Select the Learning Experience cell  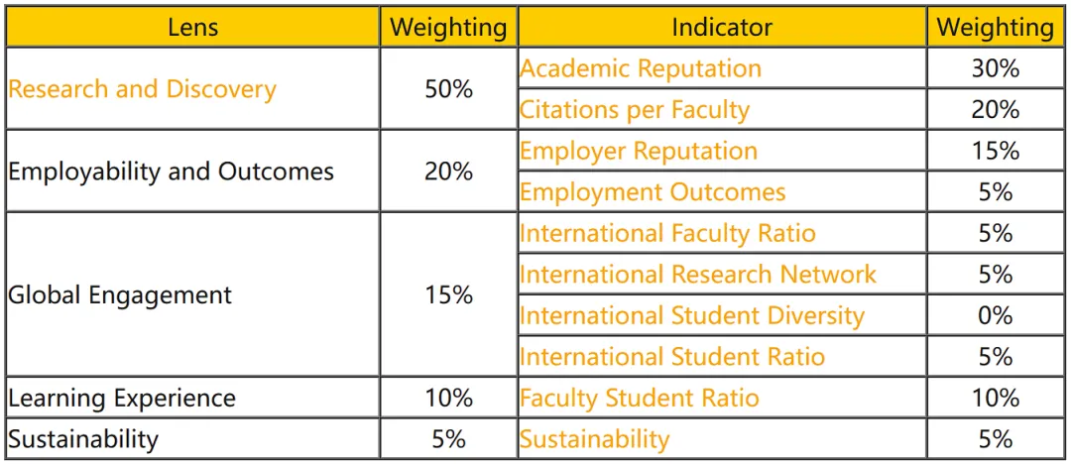[193, 398]
